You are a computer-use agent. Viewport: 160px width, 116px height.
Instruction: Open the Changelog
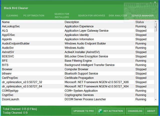[135, 111]
